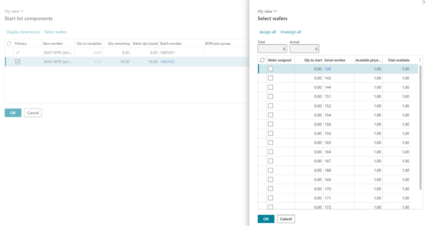Check Wafer assigned for serial 171

[x=271, y=198]
